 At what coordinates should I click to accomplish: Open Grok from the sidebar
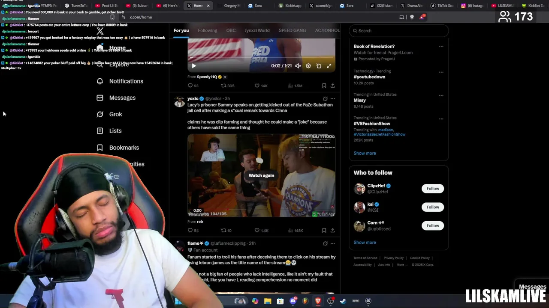(109, 114)
